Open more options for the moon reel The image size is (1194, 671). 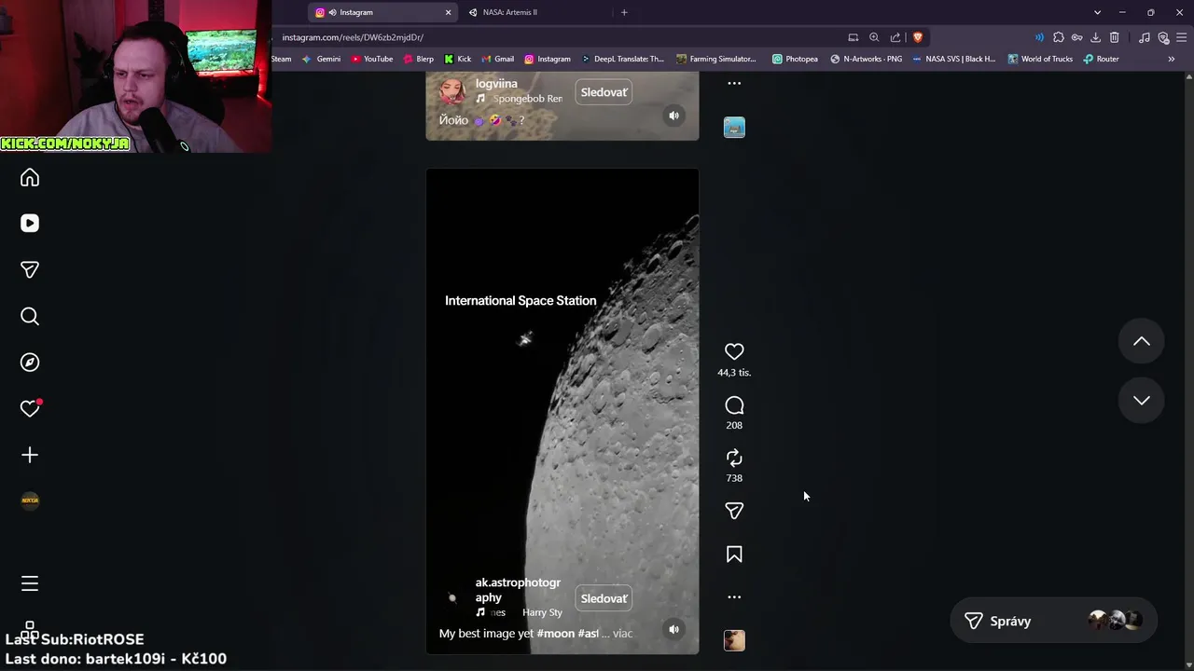734,597
